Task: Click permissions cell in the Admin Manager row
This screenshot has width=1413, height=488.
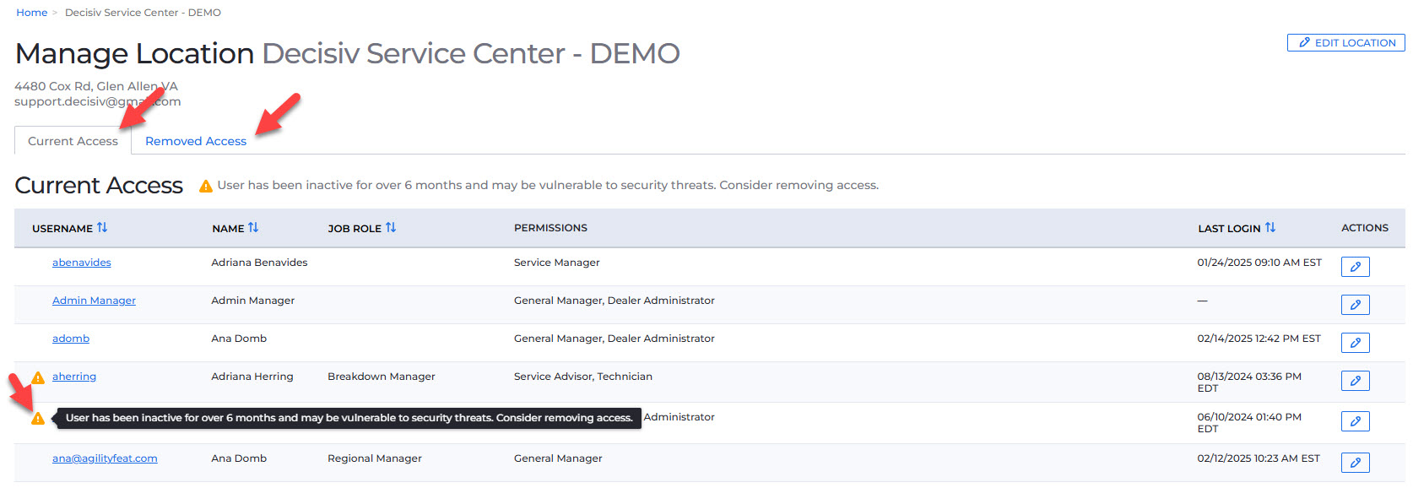Action: coord(614,301)
